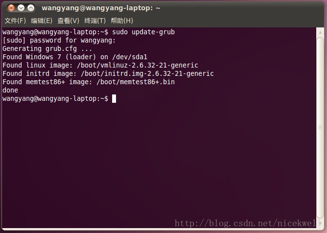
Task: Minimize the terminal window
Action: (21, 8)
